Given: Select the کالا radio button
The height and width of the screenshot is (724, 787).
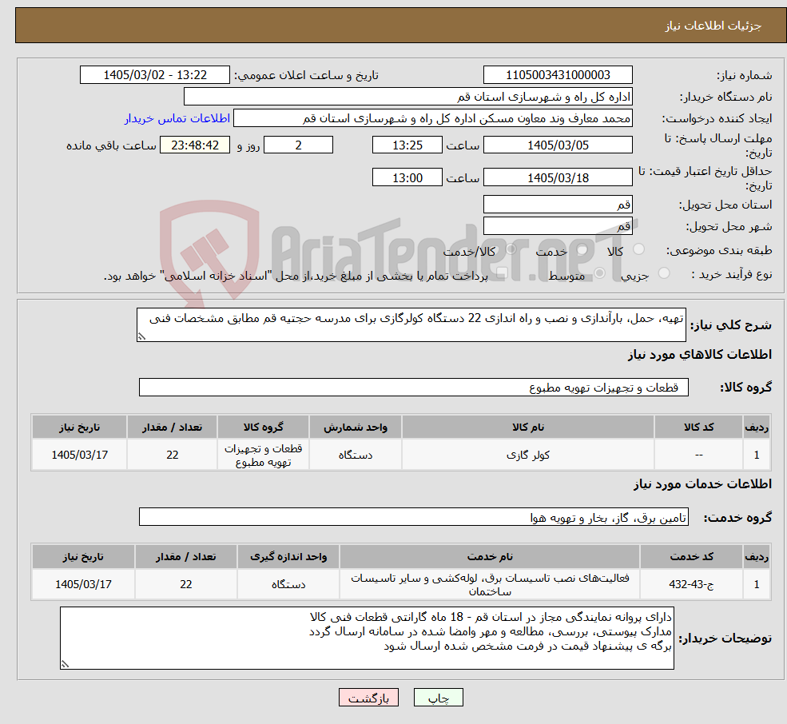Looking at the screenshot, I should [639, 249].
